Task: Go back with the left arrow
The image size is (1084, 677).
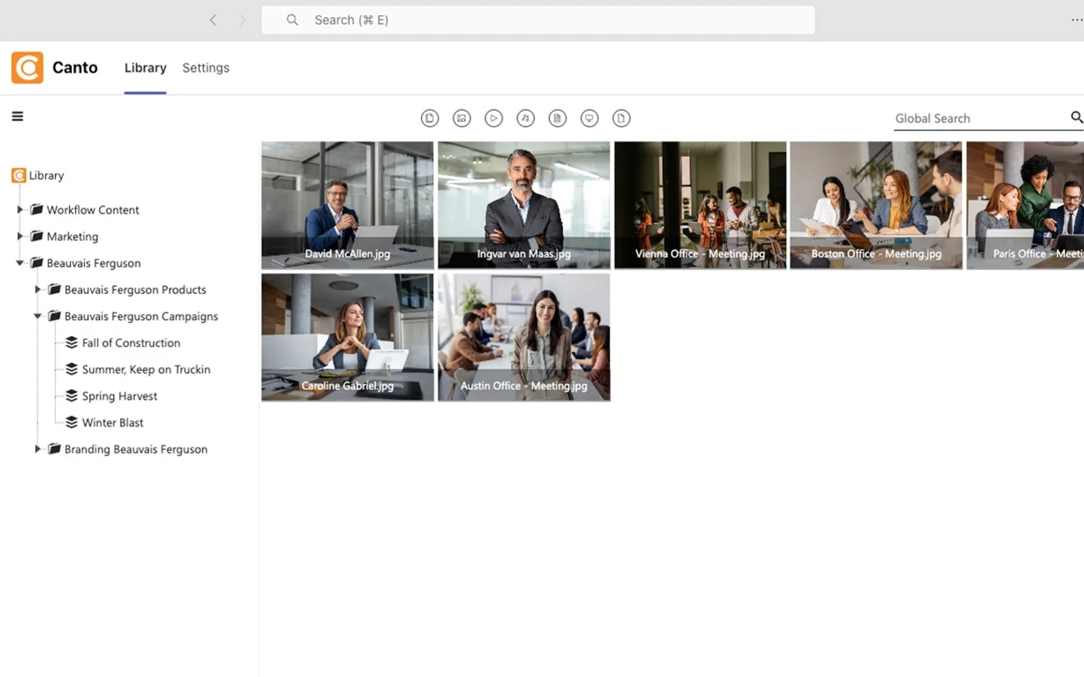Action: [x=213, y=20]
